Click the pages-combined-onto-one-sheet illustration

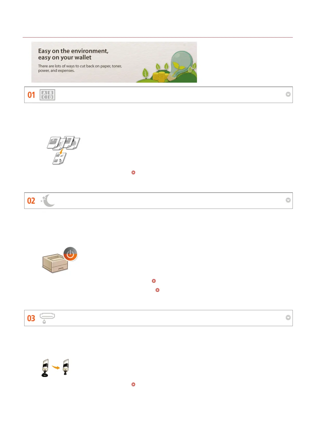coord(63,150)
